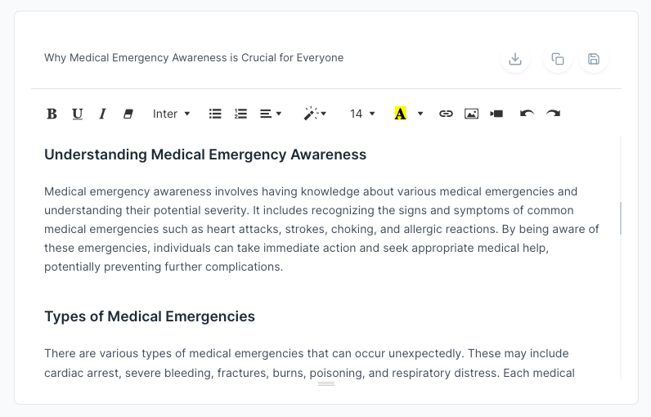Insert a hyperlink
This screenshot has width=651, height=417.
446,114
